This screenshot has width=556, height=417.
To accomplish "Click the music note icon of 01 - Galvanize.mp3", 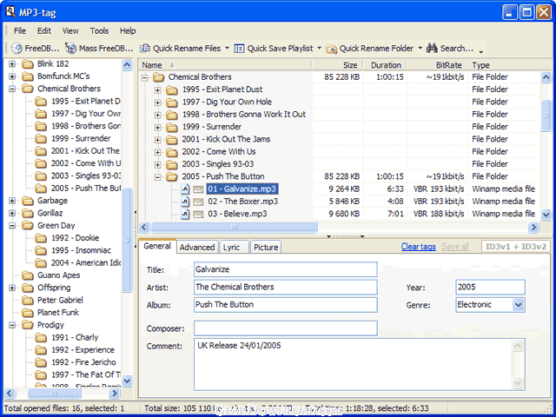I will (185, 189).
